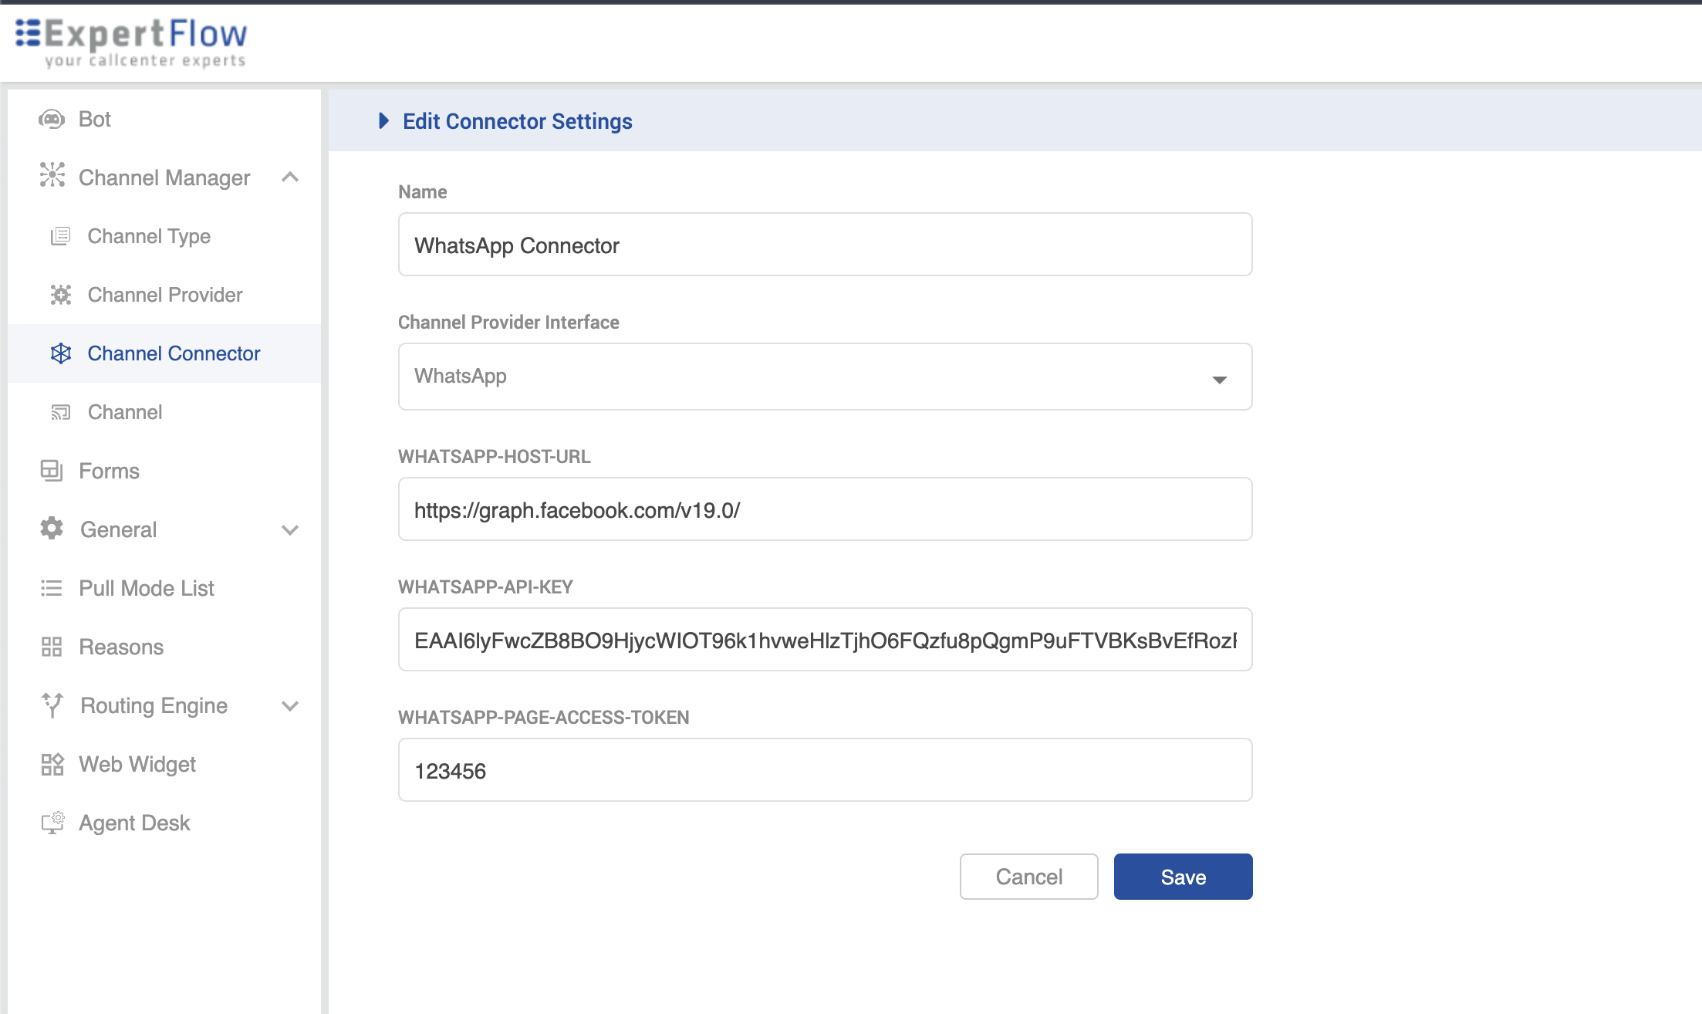Focus the WHATSAPP-PAGE-ACCESS-TOKEN input field
Viewport: 1702px width, 1014px height.
click(x=825, y=770)
